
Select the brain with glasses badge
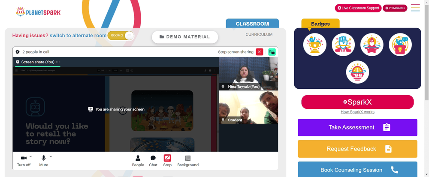pos(358,72)
